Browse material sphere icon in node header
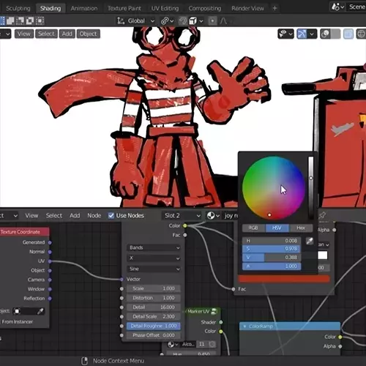The width and height of the screenshot is (366, 366). (x=213, y=216)
